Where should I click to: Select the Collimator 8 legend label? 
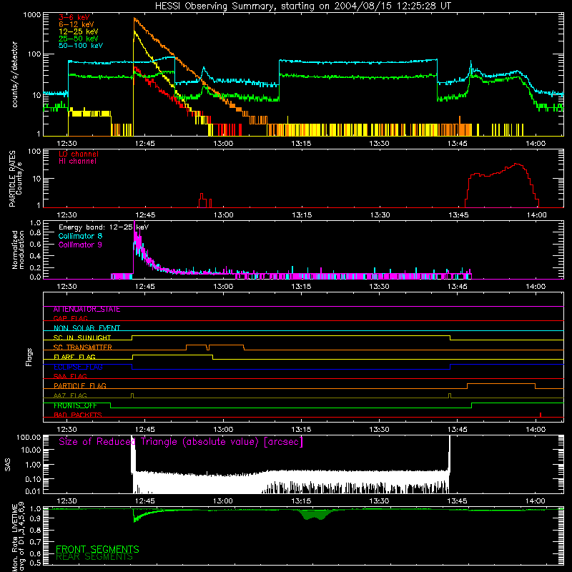tap(80, 236)
